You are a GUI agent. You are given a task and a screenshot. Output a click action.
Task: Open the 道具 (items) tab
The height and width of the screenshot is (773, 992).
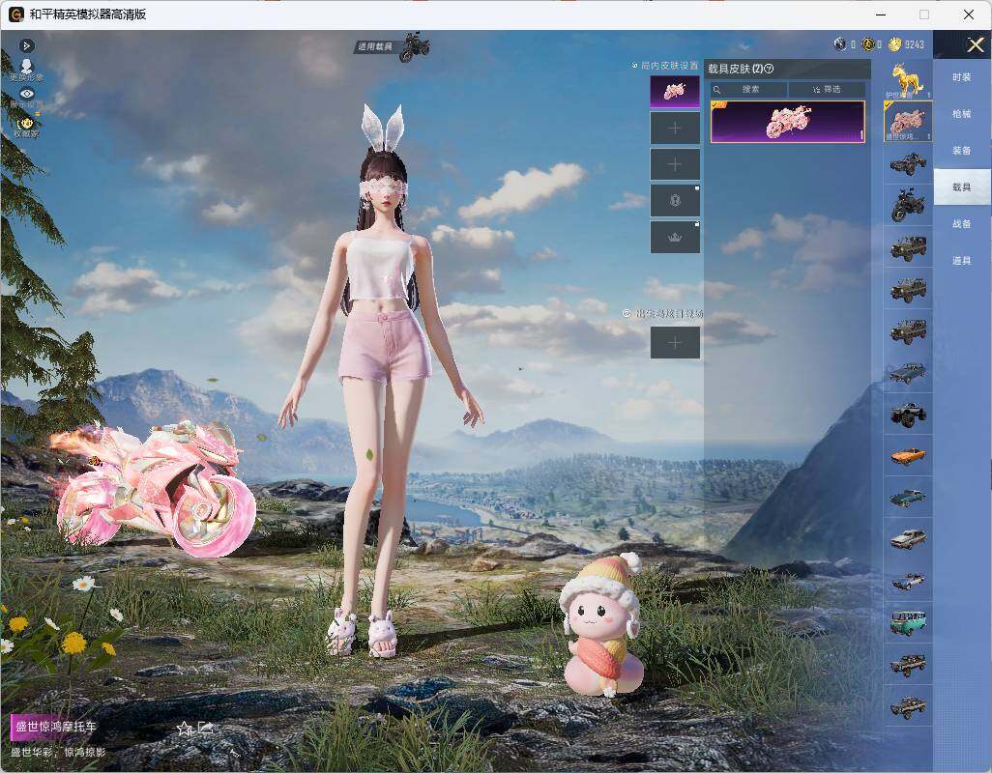point(962,261)
